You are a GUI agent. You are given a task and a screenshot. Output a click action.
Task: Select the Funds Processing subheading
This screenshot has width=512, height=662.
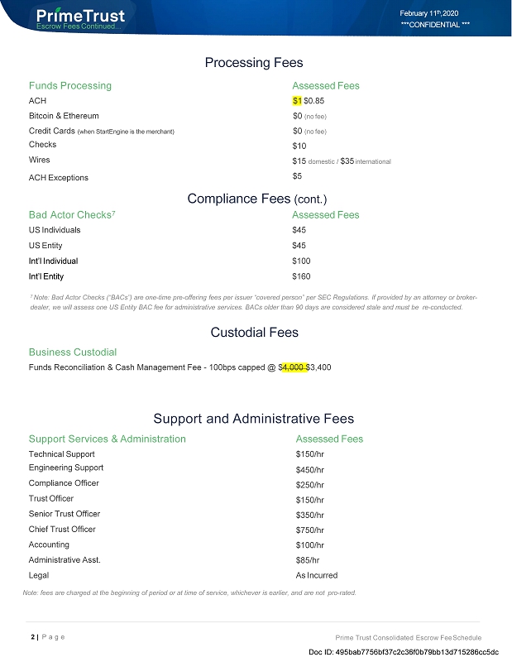69,85
